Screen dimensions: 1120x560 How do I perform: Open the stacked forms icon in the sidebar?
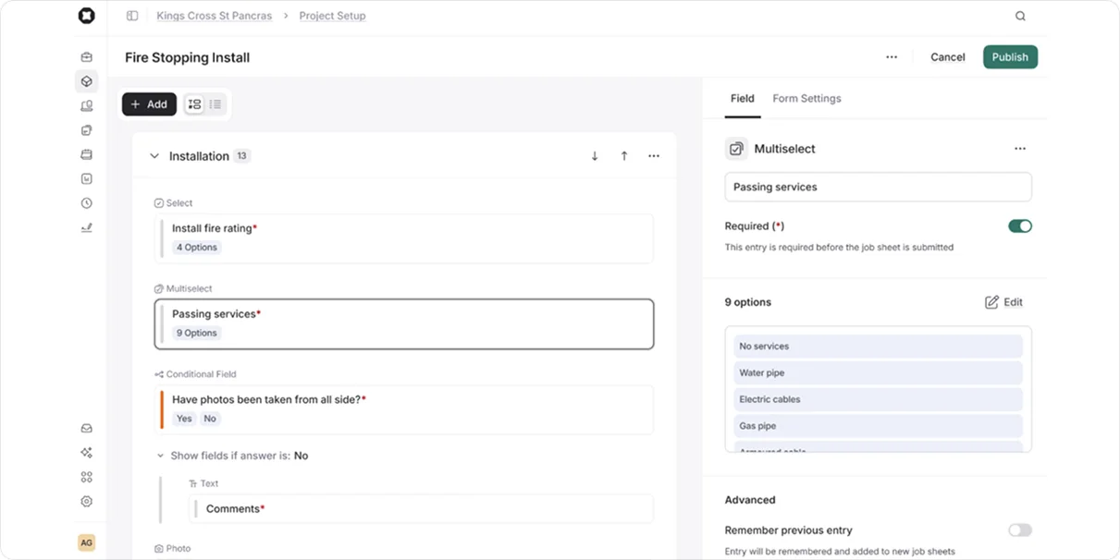point(86,130)
